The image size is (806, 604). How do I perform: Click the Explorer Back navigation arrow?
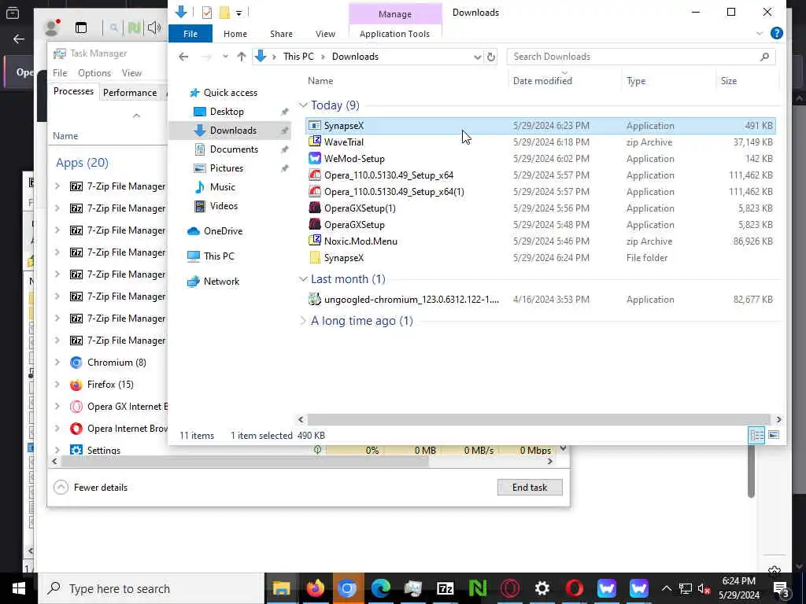tap(183, 57)
